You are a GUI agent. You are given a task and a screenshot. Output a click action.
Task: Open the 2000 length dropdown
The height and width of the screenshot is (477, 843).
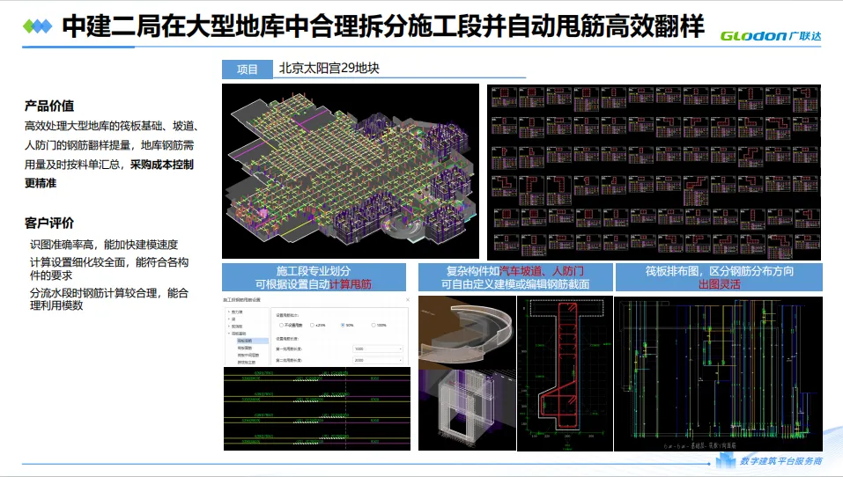tap(378, 361)
